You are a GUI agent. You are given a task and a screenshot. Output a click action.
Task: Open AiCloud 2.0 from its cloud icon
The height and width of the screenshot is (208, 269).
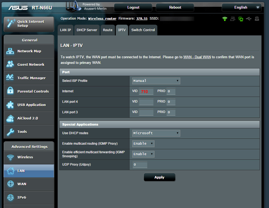pyautogui.click(x=10, y=118)
